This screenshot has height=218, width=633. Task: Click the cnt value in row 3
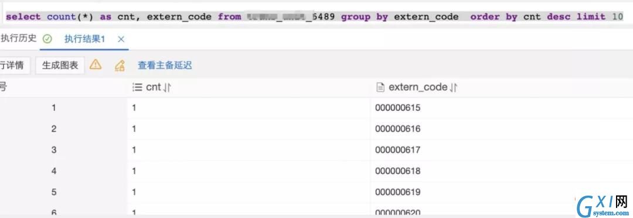pyautogui.click(x=134, y=150)
